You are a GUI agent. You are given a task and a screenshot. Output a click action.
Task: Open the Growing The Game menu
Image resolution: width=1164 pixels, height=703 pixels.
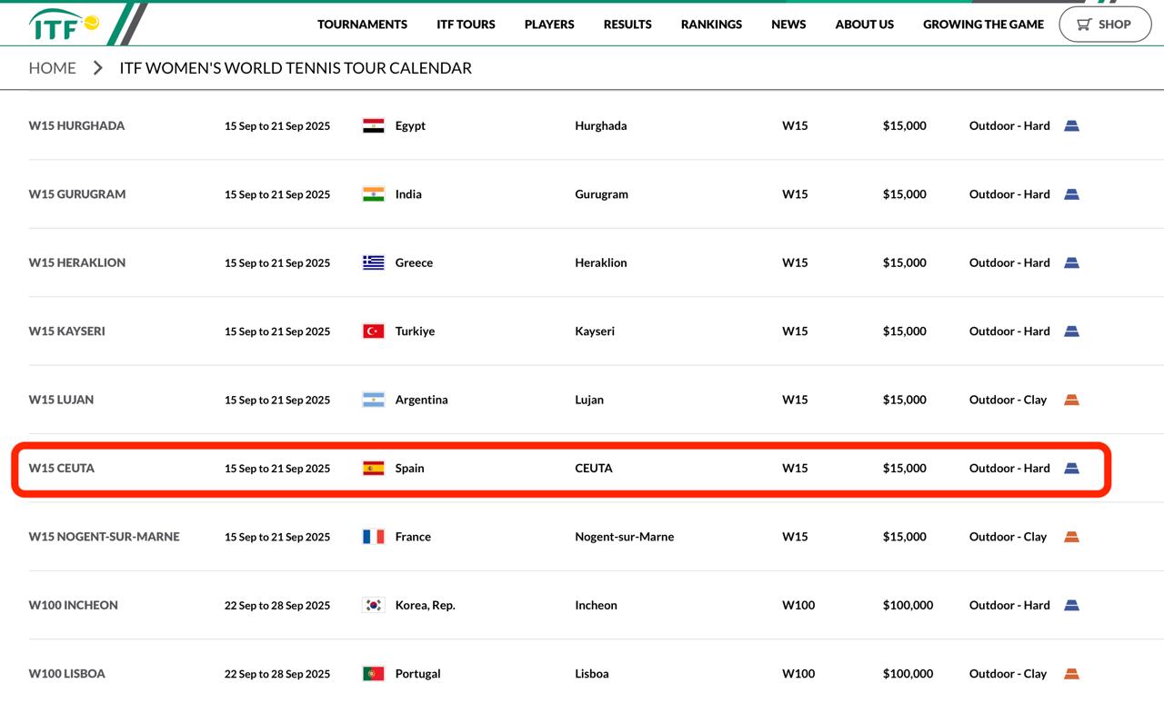coord(983,25)
